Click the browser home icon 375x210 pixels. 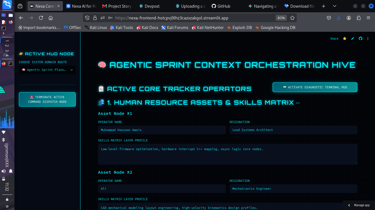(51, 18)
